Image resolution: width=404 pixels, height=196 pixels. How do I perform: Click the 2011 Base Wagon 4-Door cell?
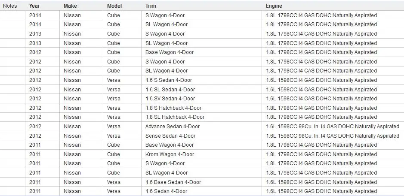pyautogui.click(x=201, y=145)
